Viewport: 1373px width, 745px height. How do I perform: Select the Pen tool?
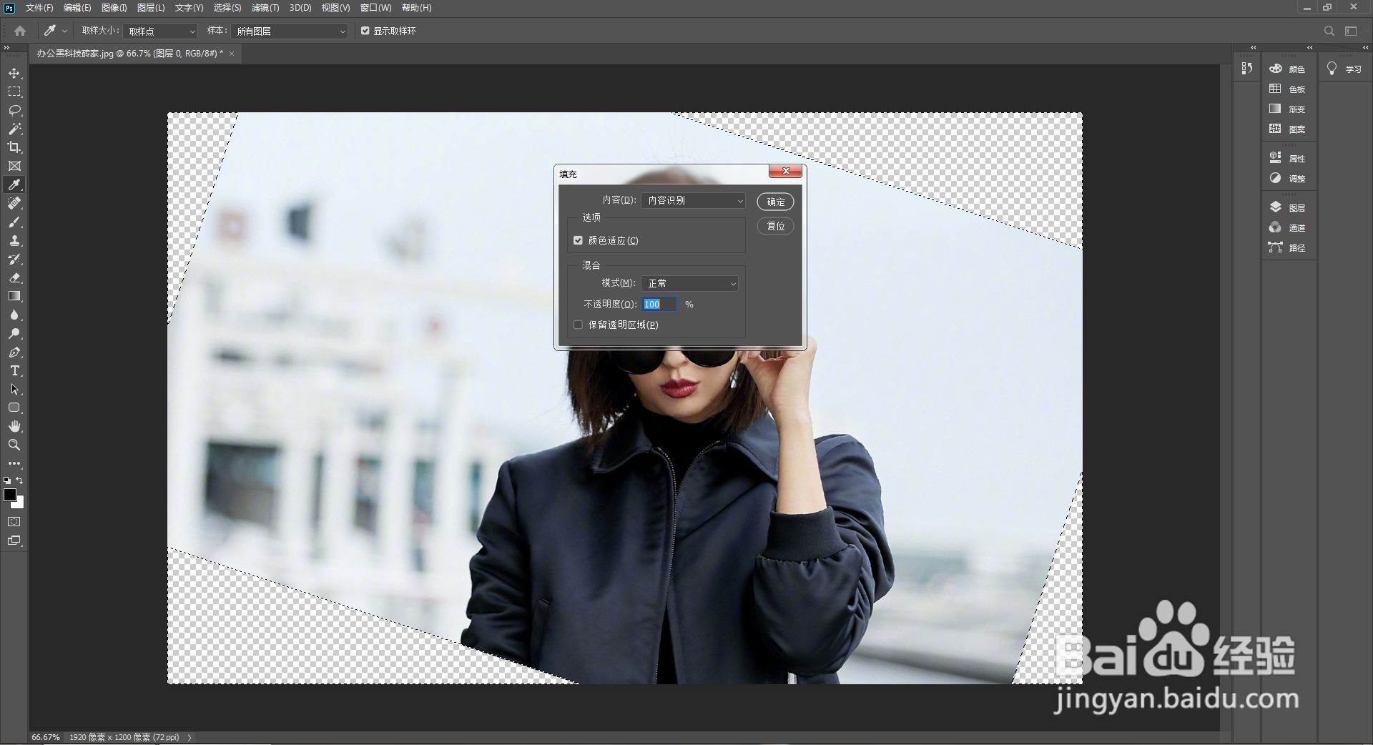coord(14,352)
